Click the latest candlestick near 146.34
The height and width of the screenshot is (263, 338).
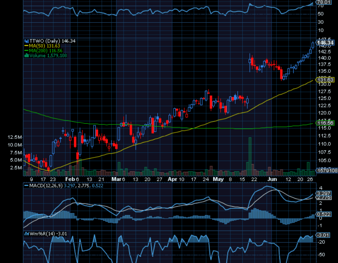[x=313, y=45]
